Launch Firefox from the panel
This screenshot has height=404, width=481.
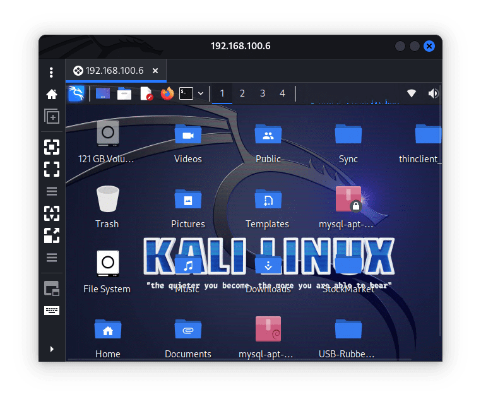(167, 93)
